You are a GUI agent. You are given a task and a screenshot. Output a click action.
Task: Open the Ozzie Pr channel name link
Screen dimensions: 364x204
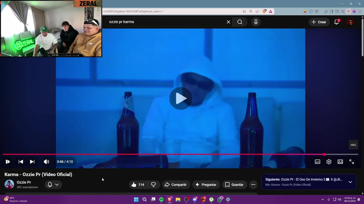click(24, 182)
